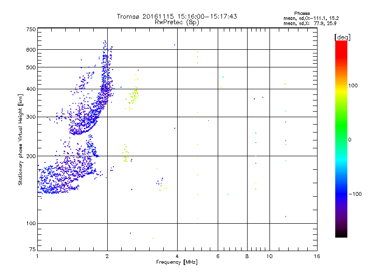Click the color bar "-100" degree label

pyautogui.click(x=355, y=194)
